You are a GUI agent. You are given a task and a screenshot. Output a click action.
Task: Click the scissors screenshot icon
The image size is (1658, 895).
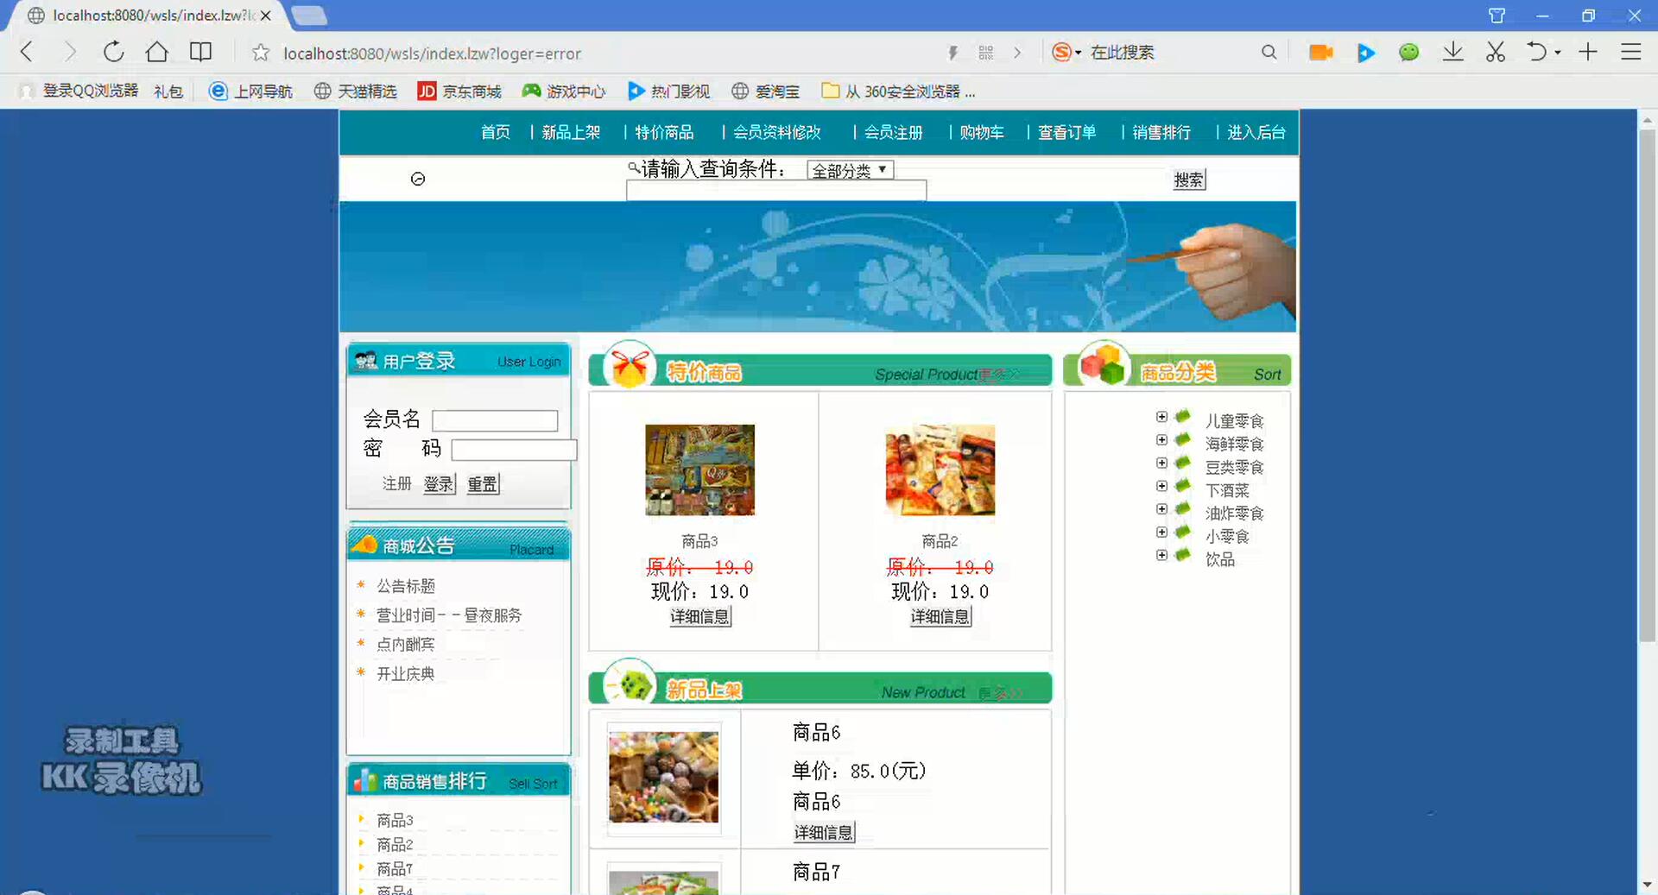[x=1496, y=52]
